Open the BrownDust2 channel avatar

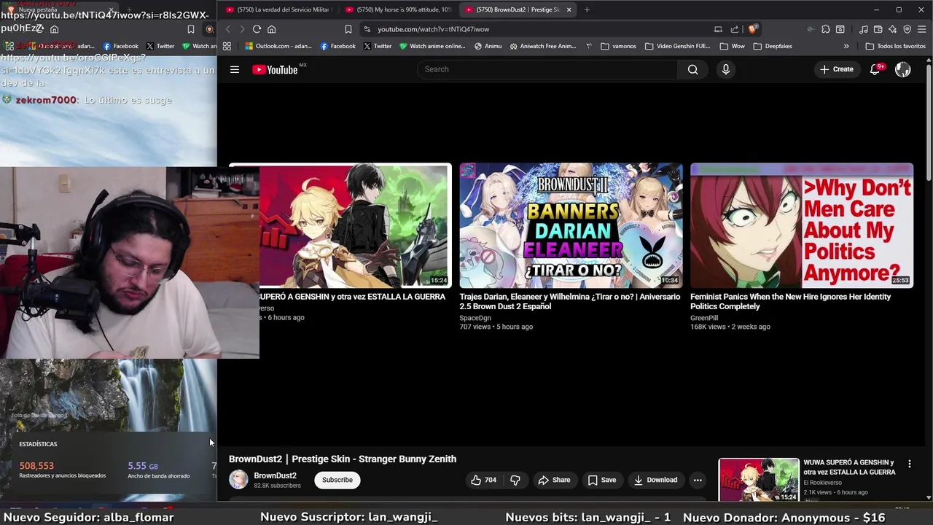[238, 480]
